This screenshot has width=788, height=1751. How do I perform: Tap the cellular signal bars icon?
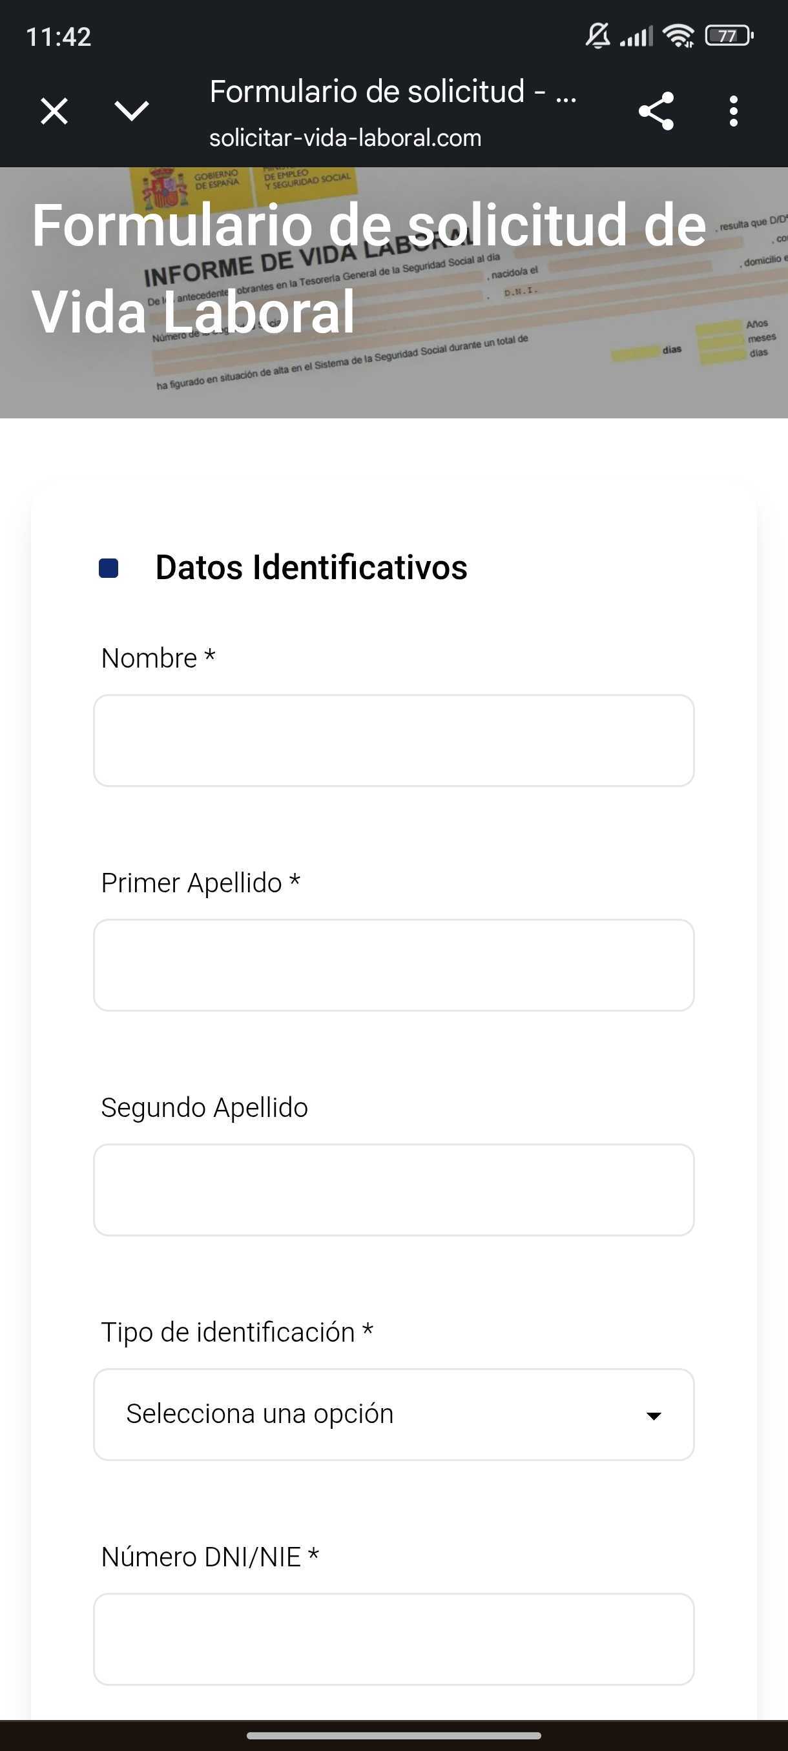click(x=636, y=36)
